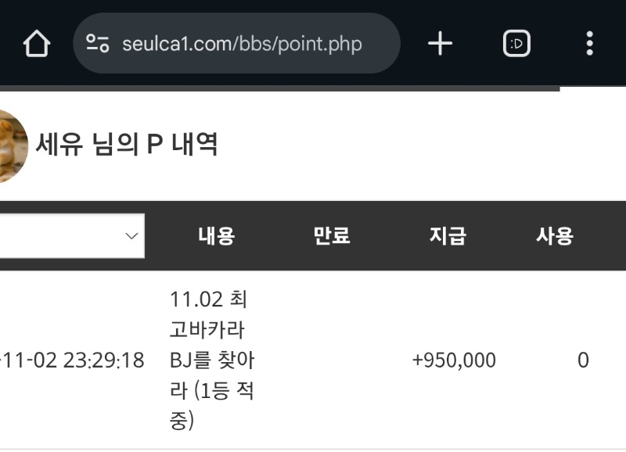This screenshot has height=452, width=626.
Task: Select the 내용 column header
Action: [216, 235]
